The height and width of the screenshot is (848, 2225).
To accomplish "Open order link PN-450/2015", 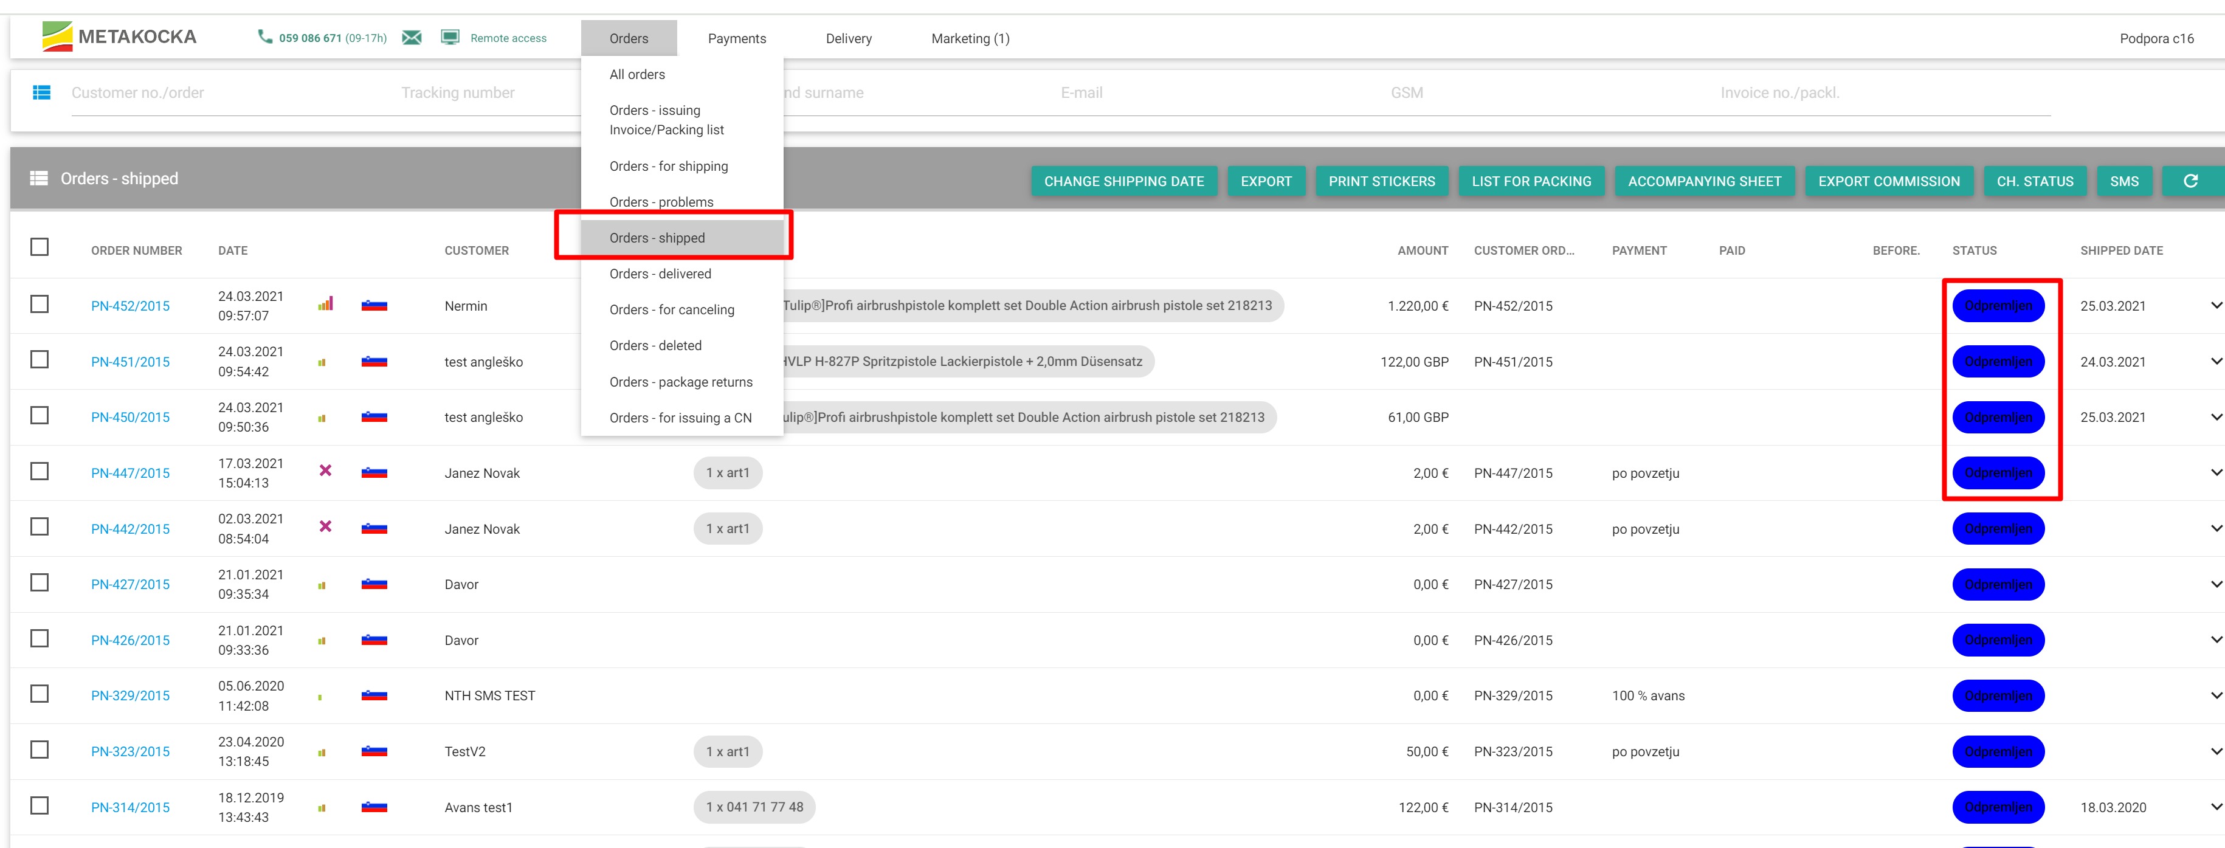I will point(131,417).
